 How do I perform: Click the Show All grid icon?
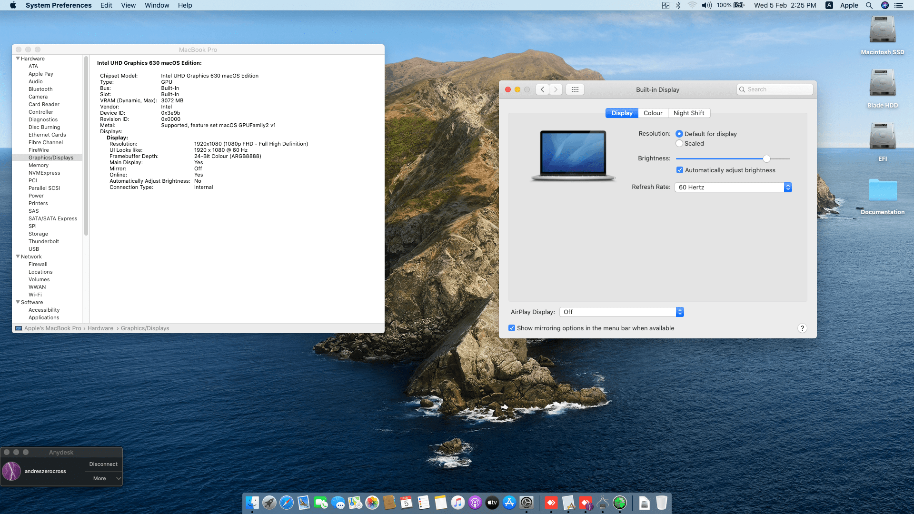pyautogui.click(x=575, y=89)
